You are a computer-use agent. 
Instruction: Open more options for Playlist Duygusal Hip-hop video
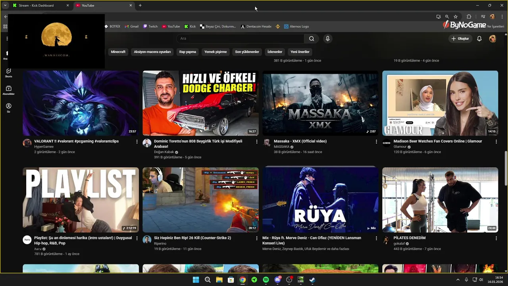137,238
